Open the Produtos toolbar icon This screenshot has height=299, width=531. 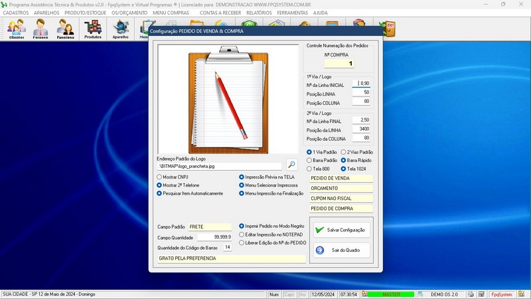tap(93, 29)
